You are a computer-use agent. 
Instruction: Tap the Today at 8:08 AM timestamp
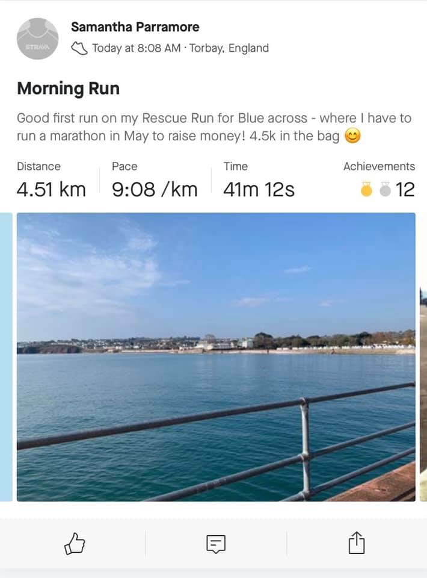click(x=136, y=48)
